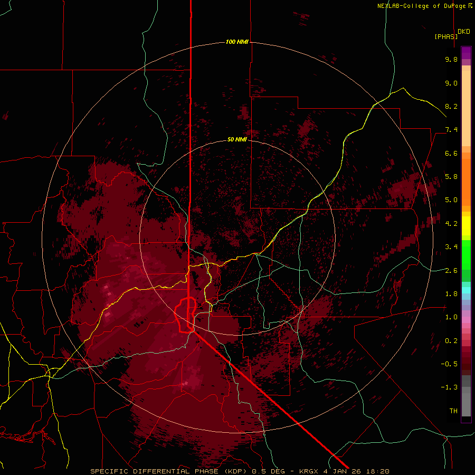Click the 1.8 value on color scale
This screenshot has width=475, height=475.
pyautogui.click(x=451, y=294)
